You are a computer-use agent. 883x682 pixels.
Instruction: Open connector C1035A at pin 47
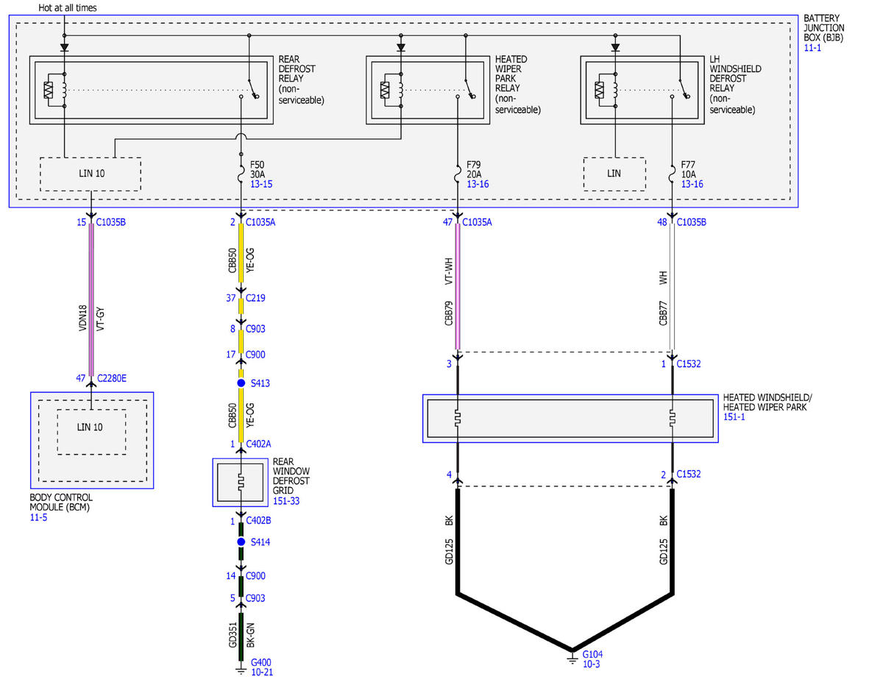tap(476, 221)
